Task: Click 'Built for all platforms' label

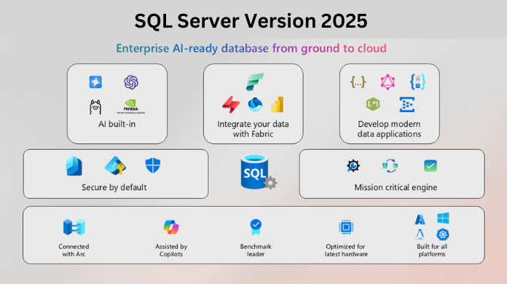Action: [432, 250]
